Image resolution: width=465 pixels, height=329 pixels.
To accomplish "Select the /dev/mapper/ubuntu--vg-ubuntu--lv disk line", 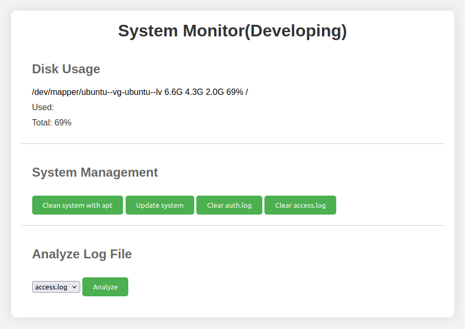I will (140, 92).
